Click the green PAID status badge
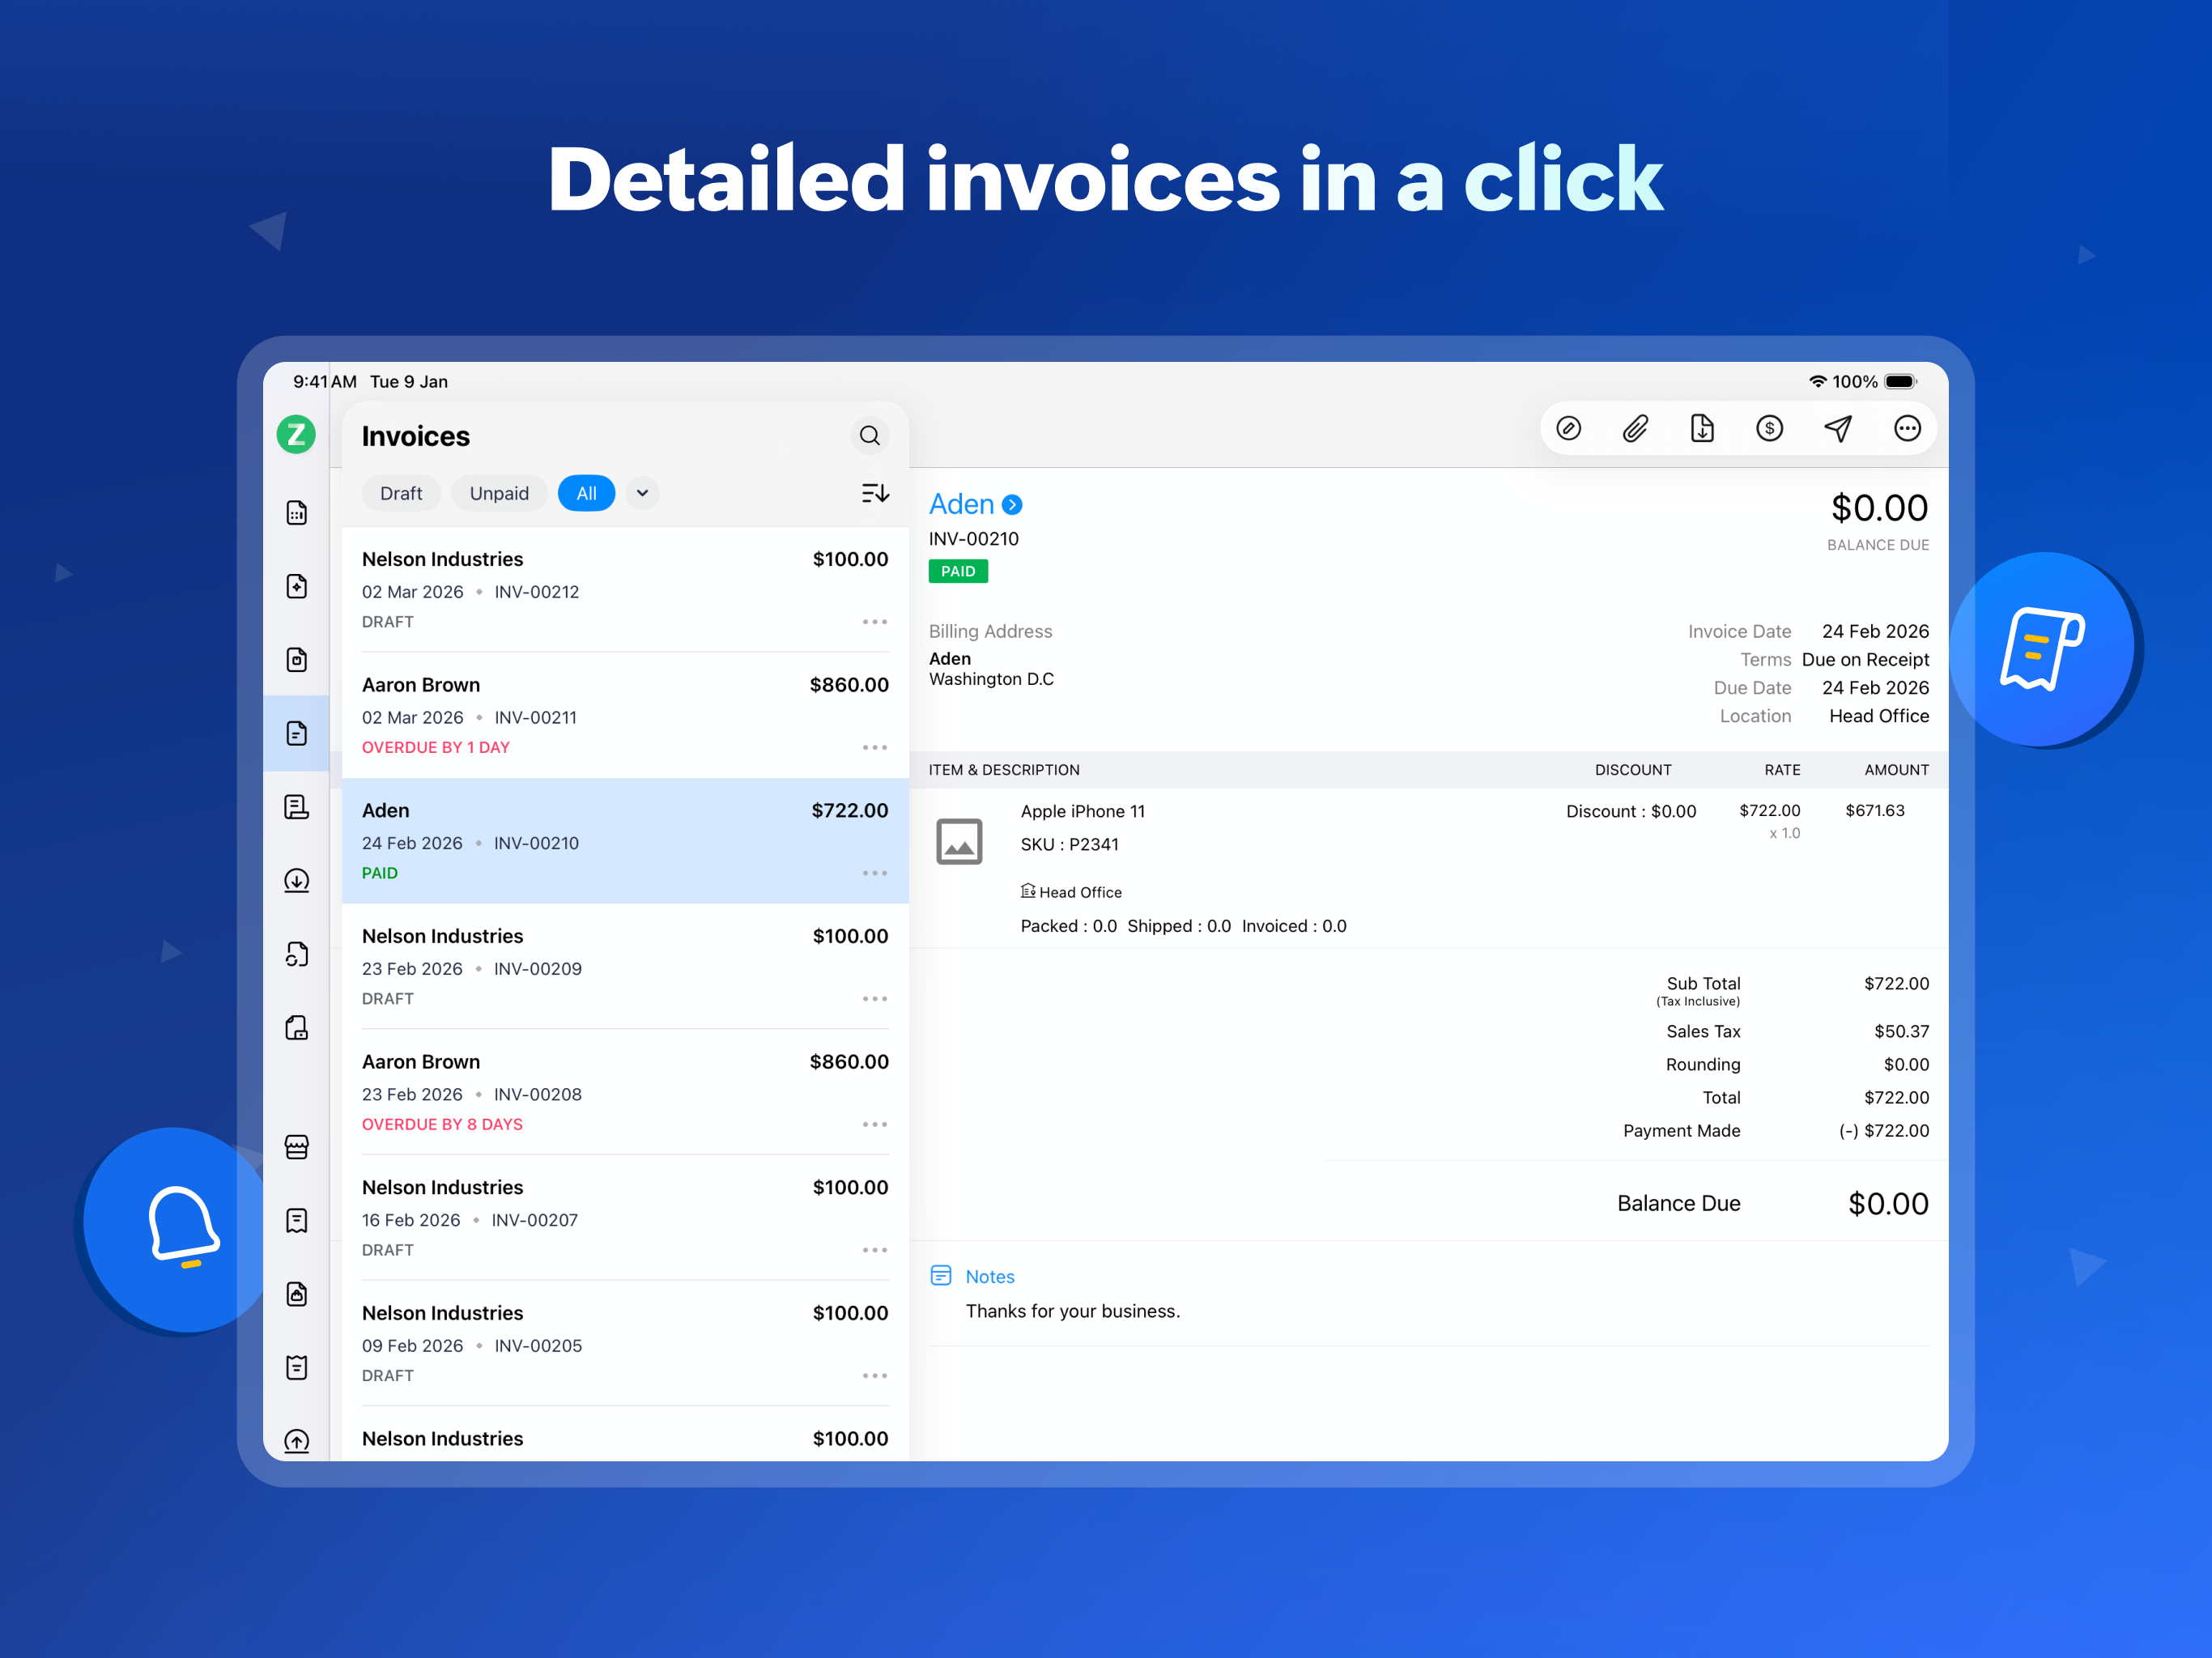This screenshot has height=1658, width=2212. coord(958,571)
